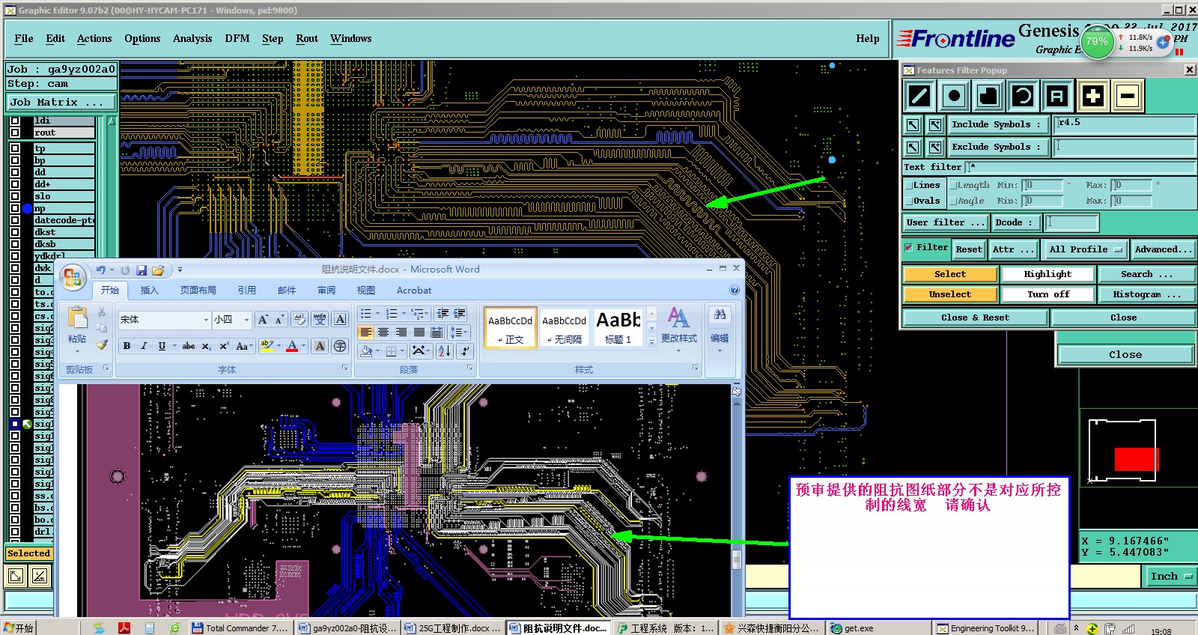Viewport: 1198px width, 635px height.
Task: Expand the font color dropdown arrow
Action: point(304,346)
